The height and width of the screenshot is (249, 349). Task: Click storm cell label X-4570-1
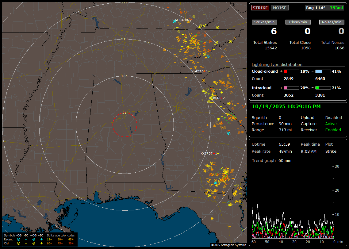200,71
